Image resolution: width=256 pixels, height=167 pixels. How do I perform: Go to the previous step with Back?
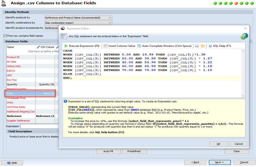click(195, 162)
